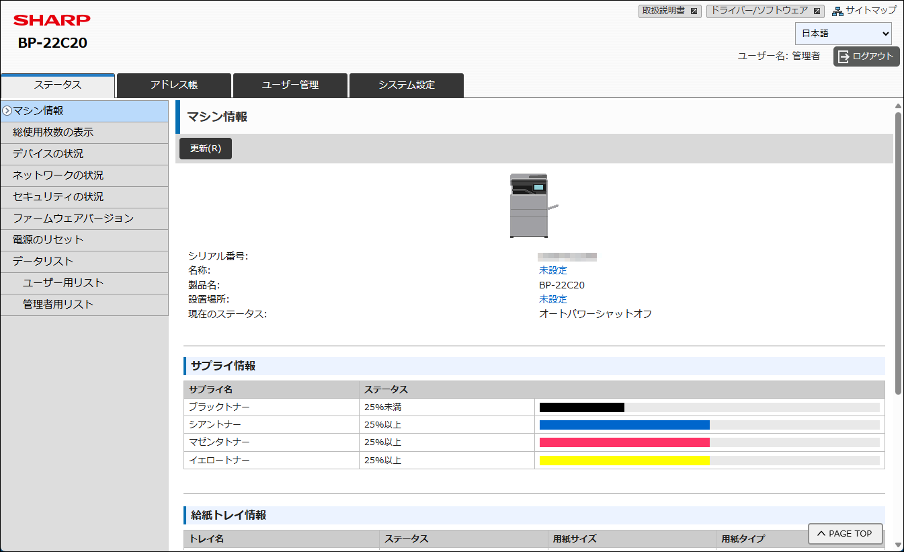The height and width of the screenshot is (552, 904).
Task: Select デバイスの状況 in the sidebar
Action: [84, 154]
